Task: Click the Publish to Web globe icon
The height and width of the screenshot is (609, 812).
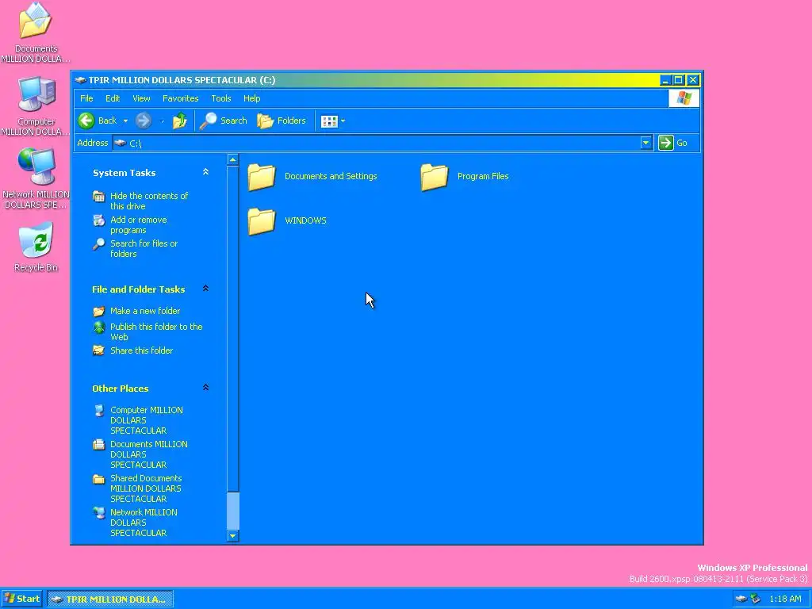Action: tap(99, 327)
